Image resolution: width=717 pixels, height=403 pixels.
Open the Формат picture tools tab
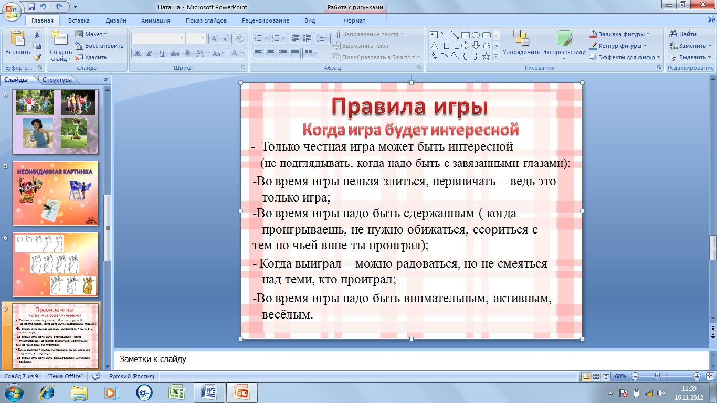pos(355,20)
